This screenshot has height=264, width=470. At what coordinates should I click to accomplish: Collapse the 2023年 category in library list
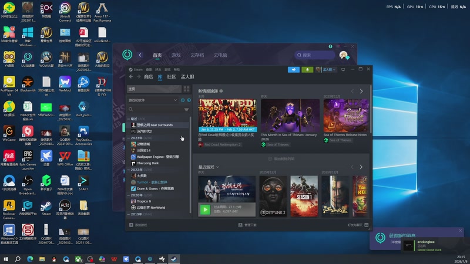tap(129, 138)
